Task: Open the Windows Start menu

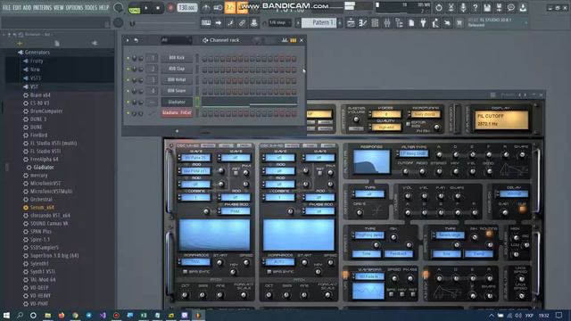Action: tap(6, 315)
